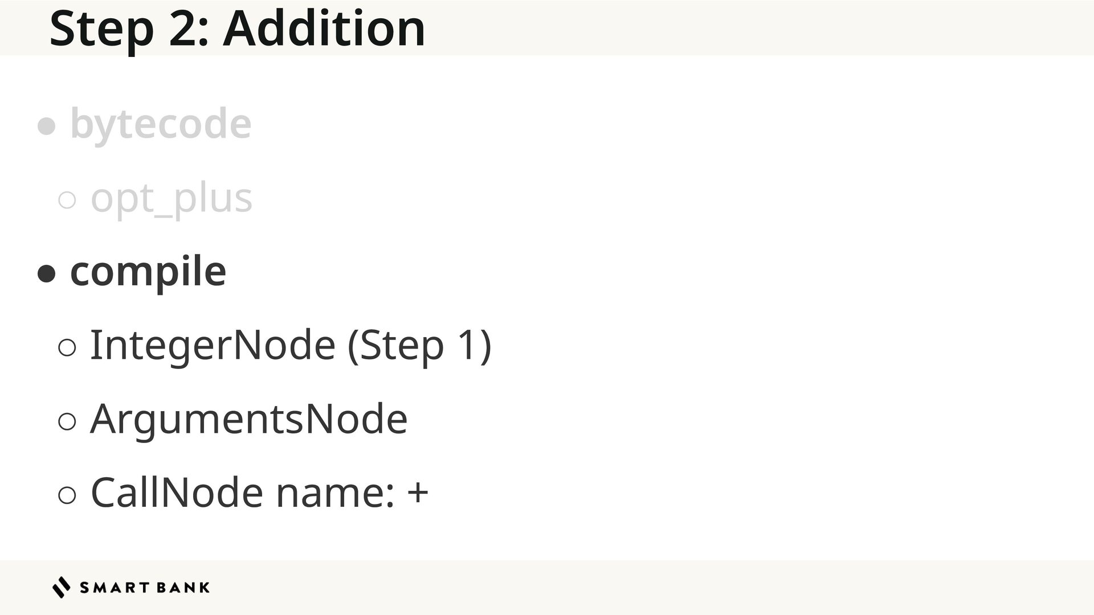
Task: Select the faded bytecode heading
Action: (x=160, y=124)
